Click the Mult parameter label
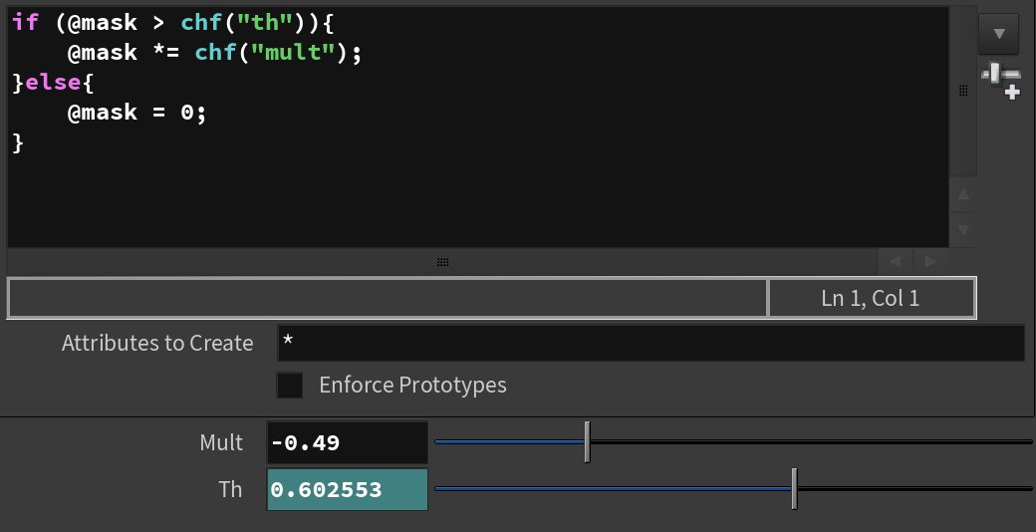Screen dimensions: 1036x532 221,442
